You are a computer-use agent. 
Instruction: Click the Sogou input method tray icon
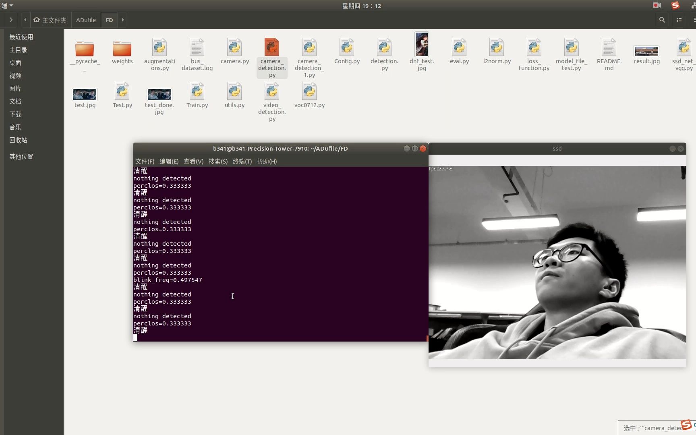(x=675, y=5)
